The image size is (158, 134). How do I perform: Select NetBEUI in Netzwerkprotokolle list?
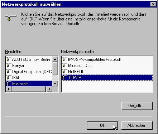pyautogui.click(x=107, y=72)
